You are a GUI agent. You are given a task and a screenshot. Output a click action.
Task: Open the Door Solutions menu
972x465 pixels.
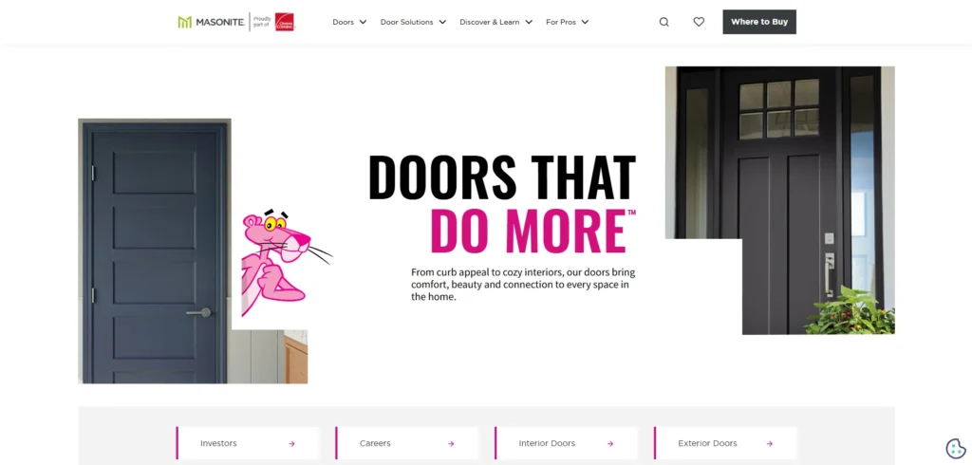[x=413, y=23]
